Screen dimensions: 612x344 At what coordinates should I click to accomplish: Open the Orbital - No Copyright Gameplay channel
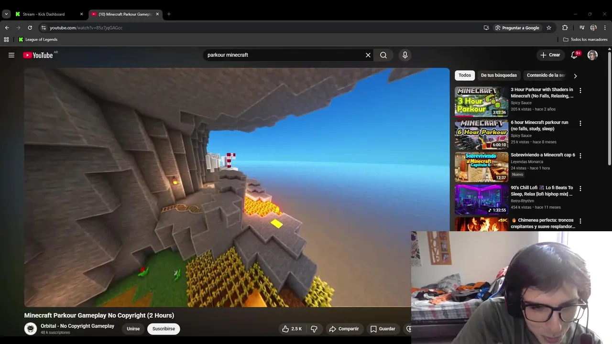pos(77,326)
